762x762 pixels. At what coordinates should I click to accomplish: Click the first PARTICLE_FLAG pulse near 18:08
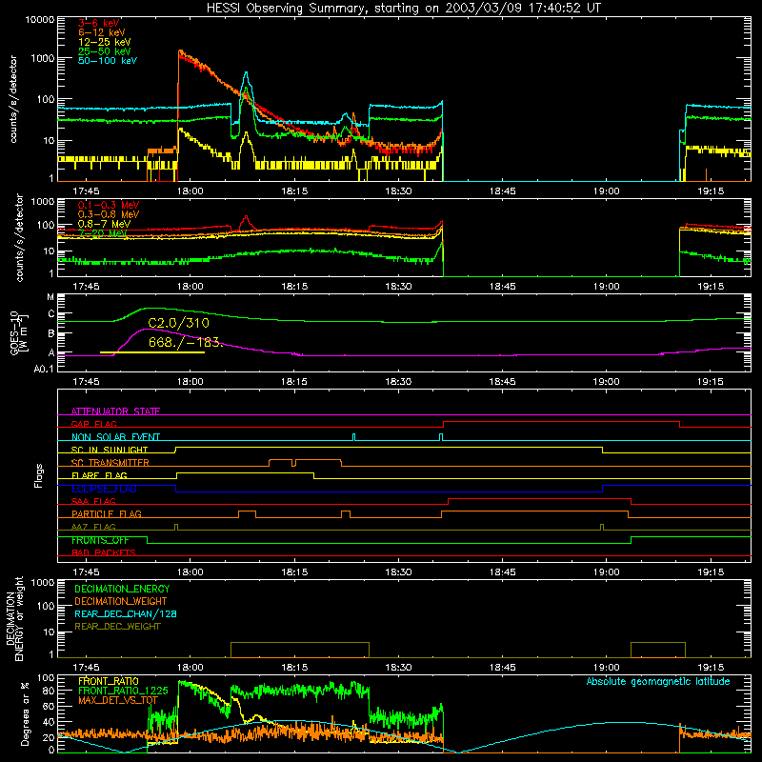(247, 513)
